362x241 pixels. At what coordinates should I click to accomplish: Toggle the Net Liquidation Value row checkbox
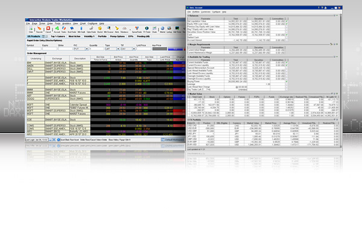coord(287,21)
